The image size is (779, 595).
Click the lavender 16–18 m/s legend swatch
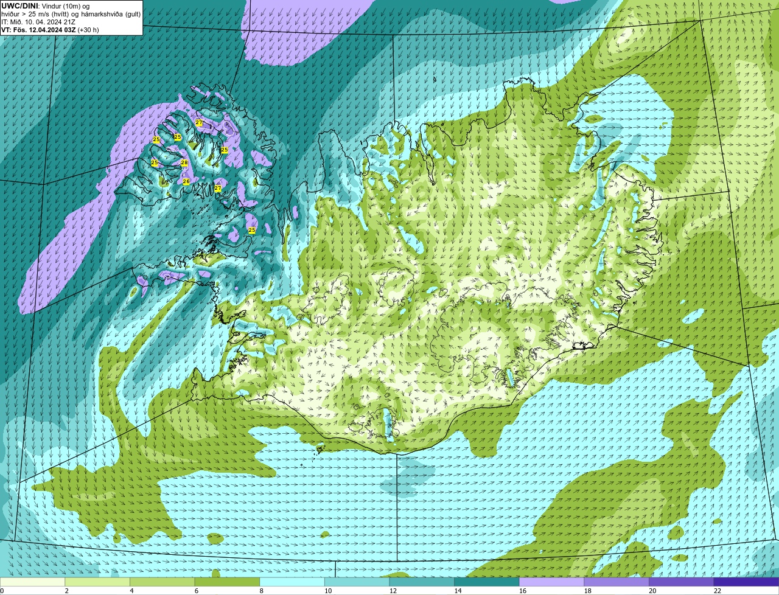[551, 582]
